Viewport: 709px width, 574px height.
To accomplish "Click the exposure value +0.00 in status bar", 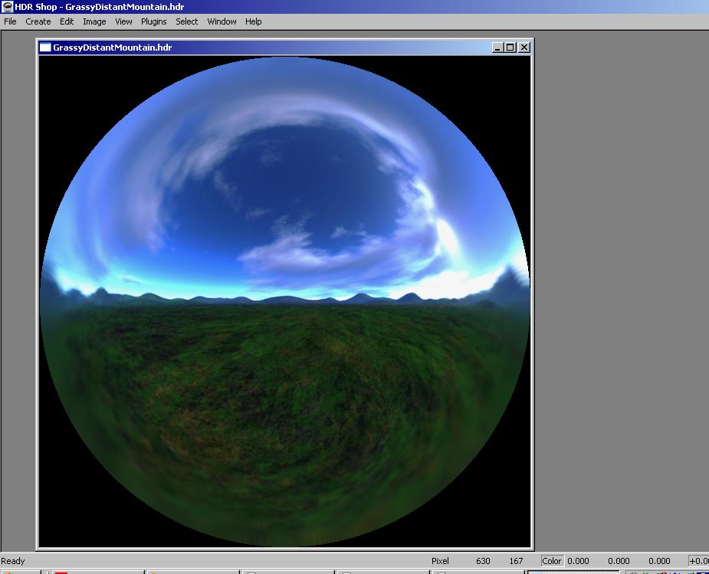I will 698,561.
